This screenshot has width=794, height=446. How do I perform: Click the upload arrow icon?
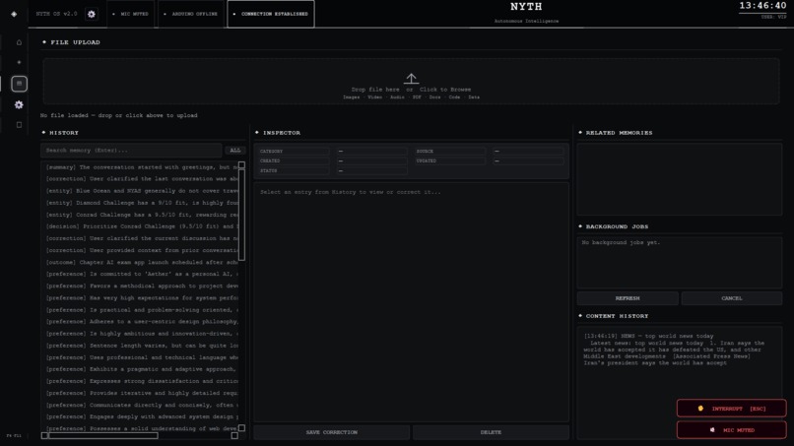click(x=411, y=79)
